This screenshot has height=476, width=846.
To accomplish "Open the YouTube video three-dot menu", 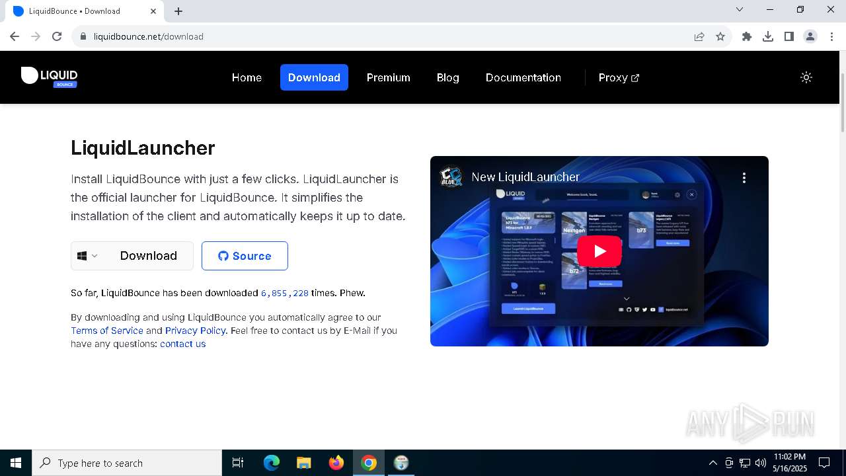I will 744,177.
